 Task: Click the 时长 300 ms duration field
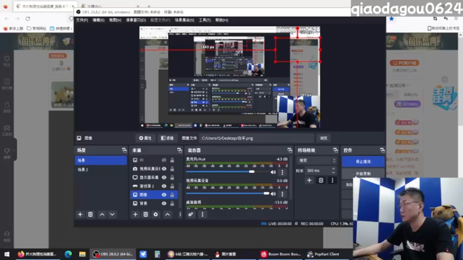click(318, 170)
